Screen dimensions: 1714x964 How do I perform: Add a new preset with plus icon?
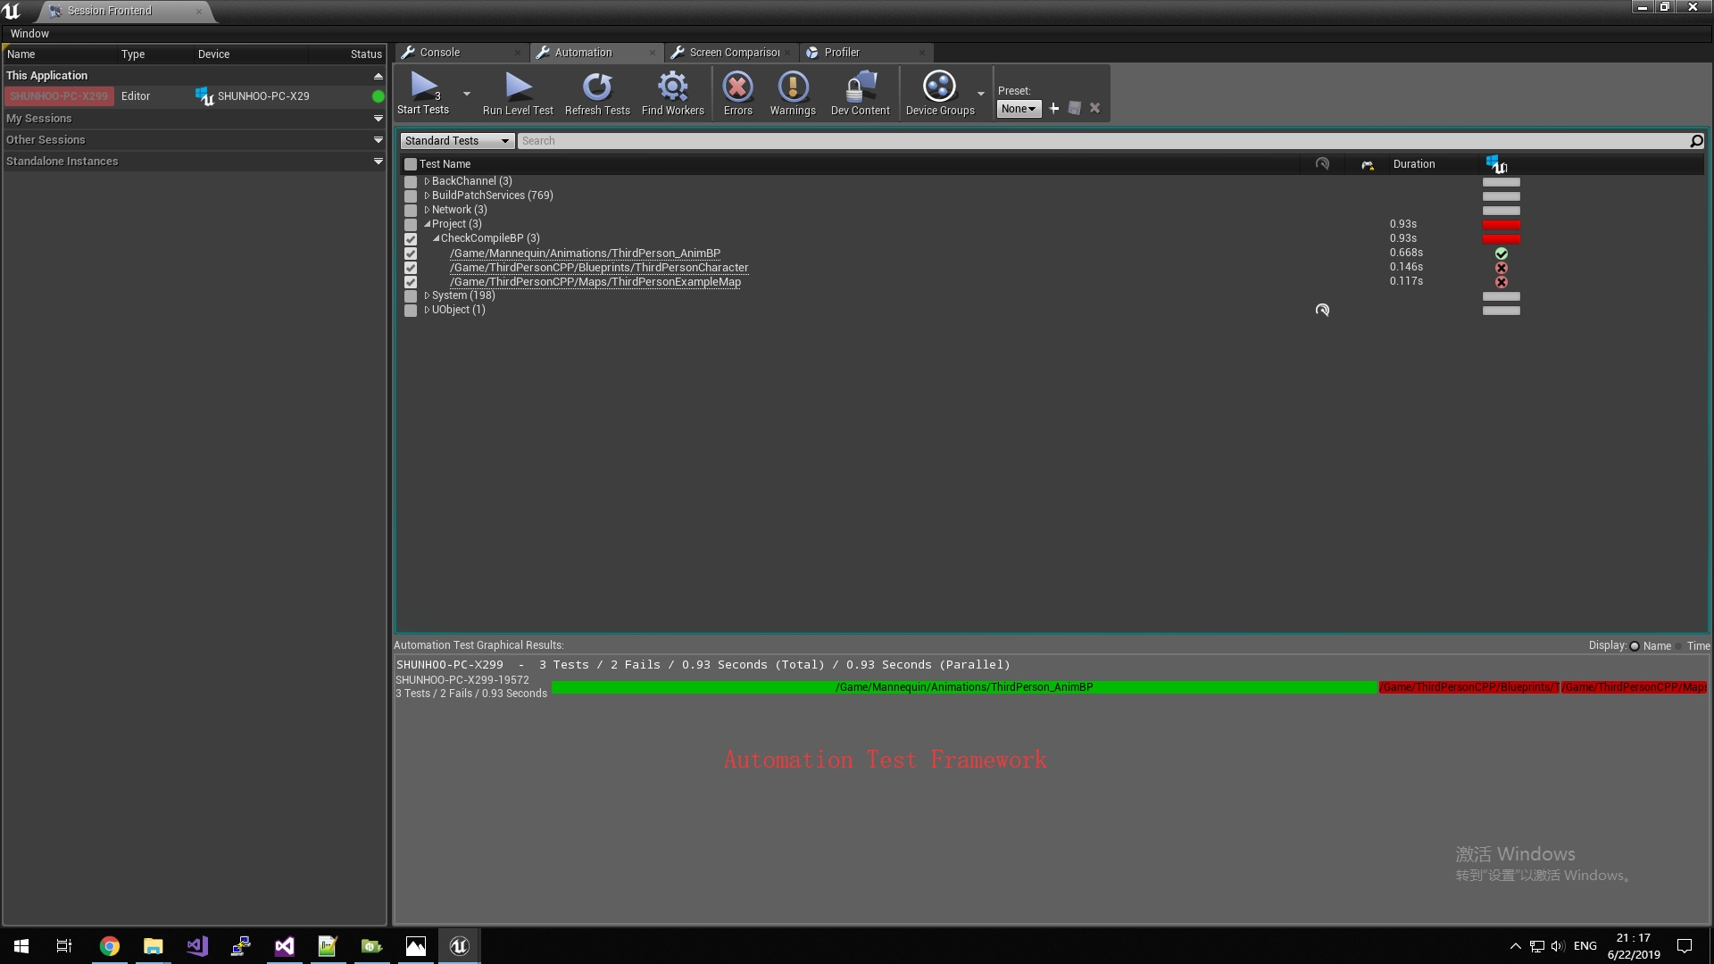pyautogui.click(x=1053, y=108)
